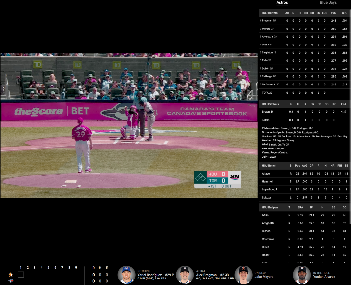
Task: Select the first inning box for Houston
Action: click(20, 275)
